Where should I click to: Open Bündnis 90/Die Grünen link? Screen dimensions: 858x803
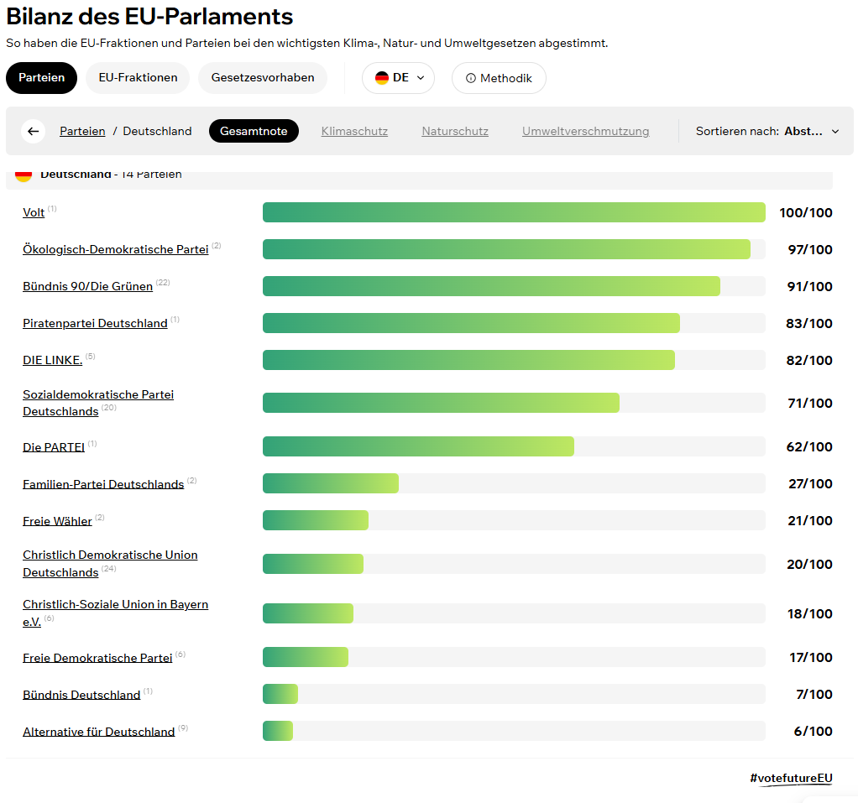coord(87,286)
